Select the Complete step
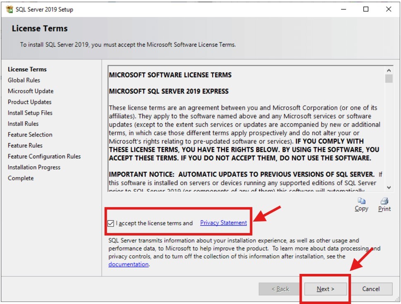401x304 pixels. [x=21, y=178]
